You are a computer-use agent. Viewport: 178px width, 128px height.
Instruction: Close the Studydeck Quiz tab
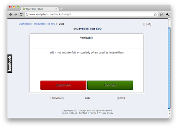[x=56, y=9]
